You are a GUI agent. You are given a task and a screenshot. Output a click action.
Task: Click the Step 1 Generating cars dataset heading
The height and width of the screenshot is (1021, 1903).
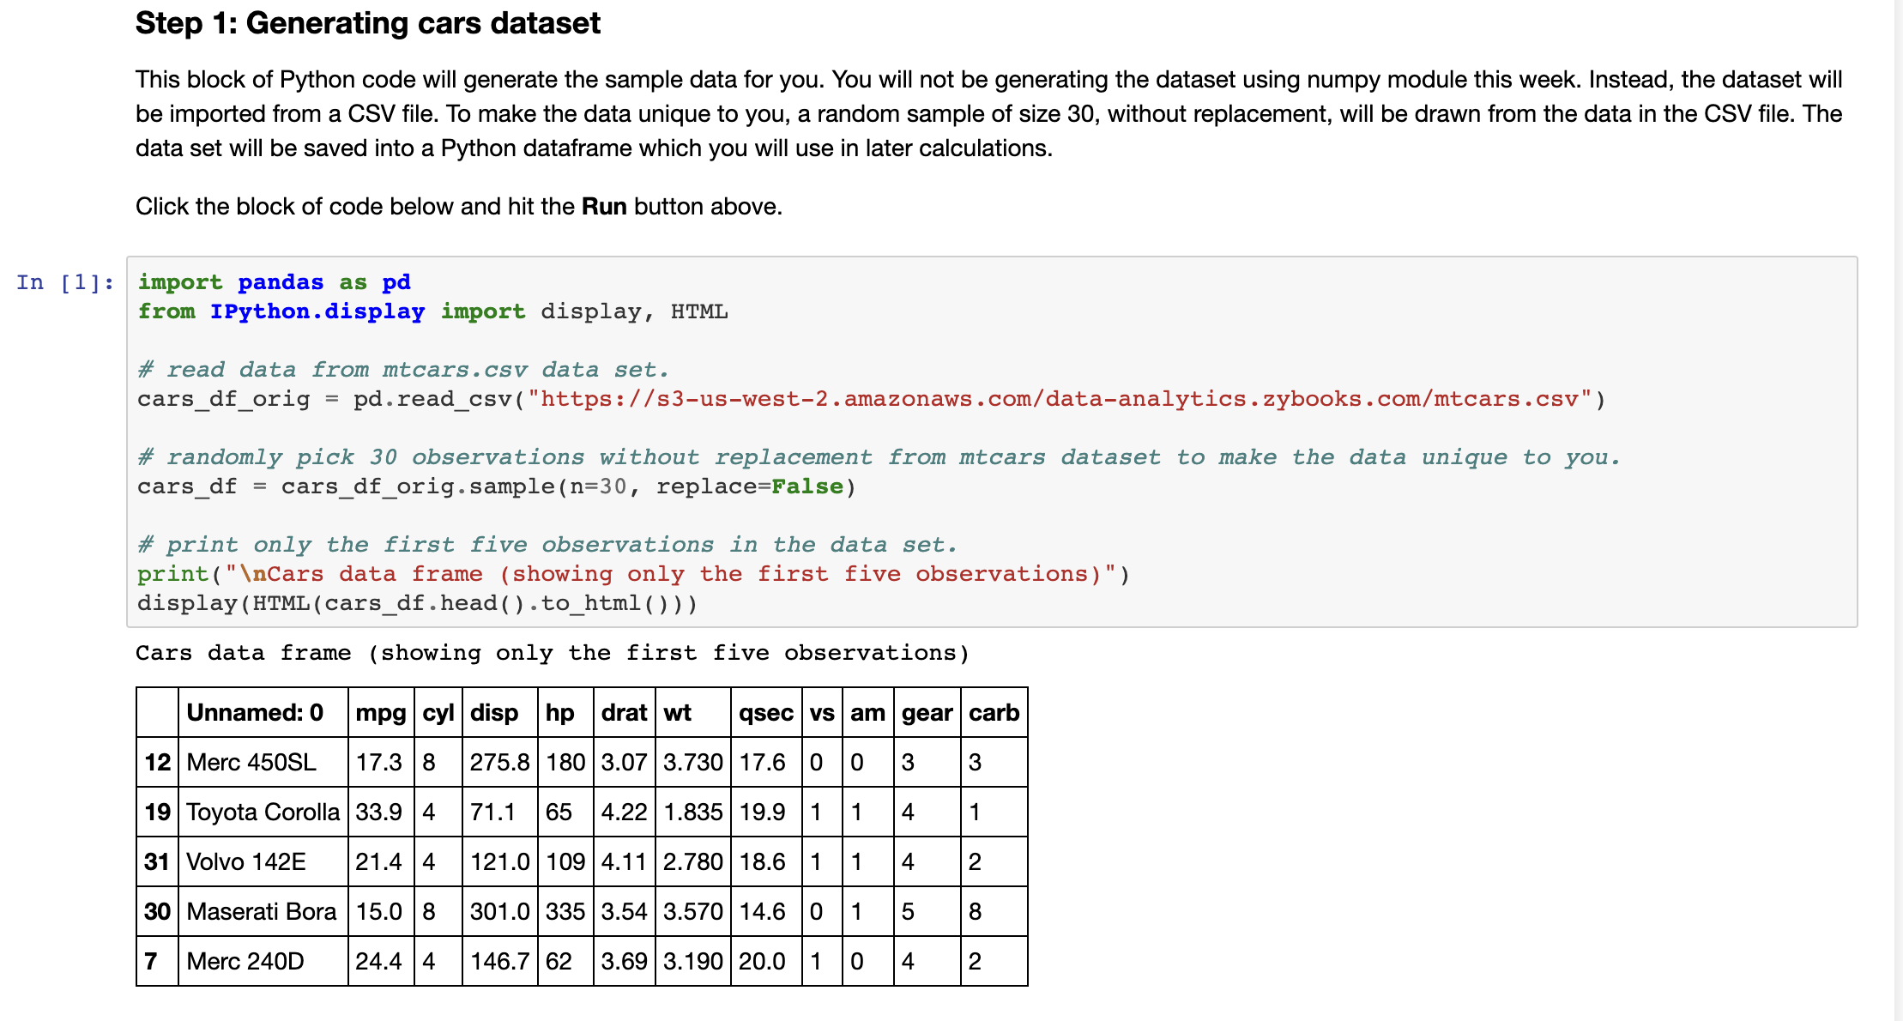pyautogui.click(x=368, y=23)
